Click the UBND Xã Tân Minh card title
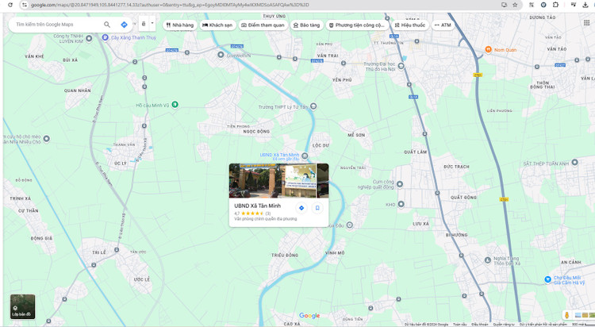Image resolution: width=595 pixels, height=327 pixels. tap(257, 206)
